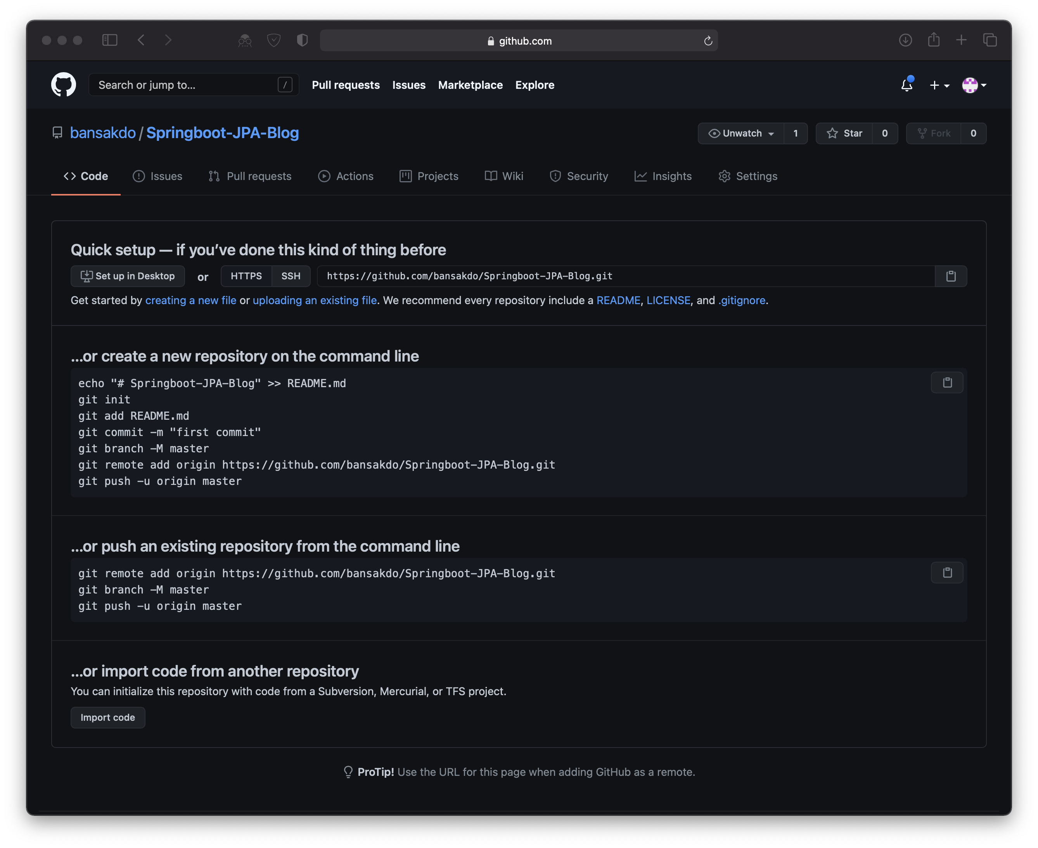Reload the page in the address bar
The width and height of the screenshot is (1038, 848).
pos(708,41)
